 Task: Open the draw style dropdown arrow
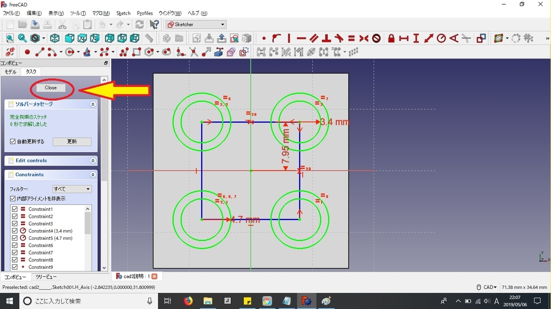coord(44,39)
